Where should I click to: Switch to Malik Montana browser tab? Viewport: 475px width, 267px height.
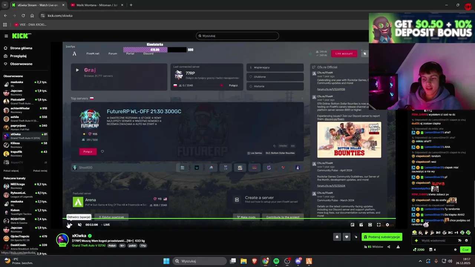pyautogui.click(x=97, y=5)
